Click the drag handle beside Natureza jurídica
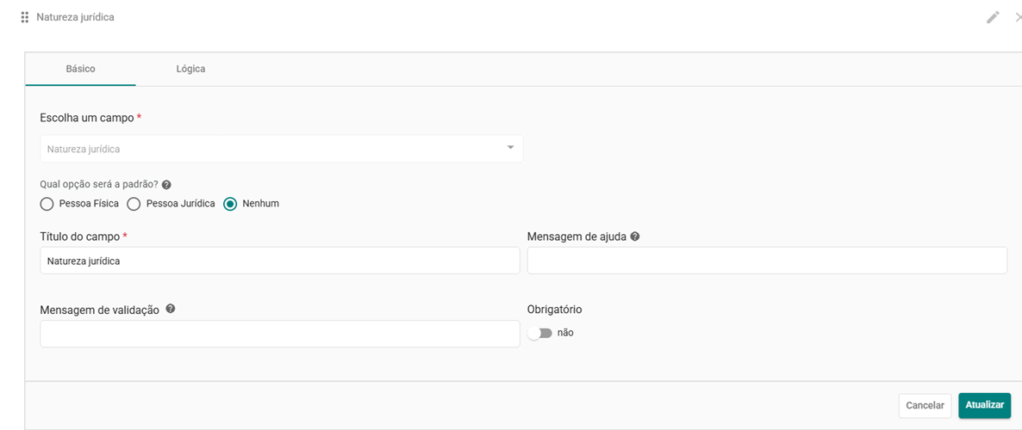This screenshot has height=430, width=1022. click(25, 17)
